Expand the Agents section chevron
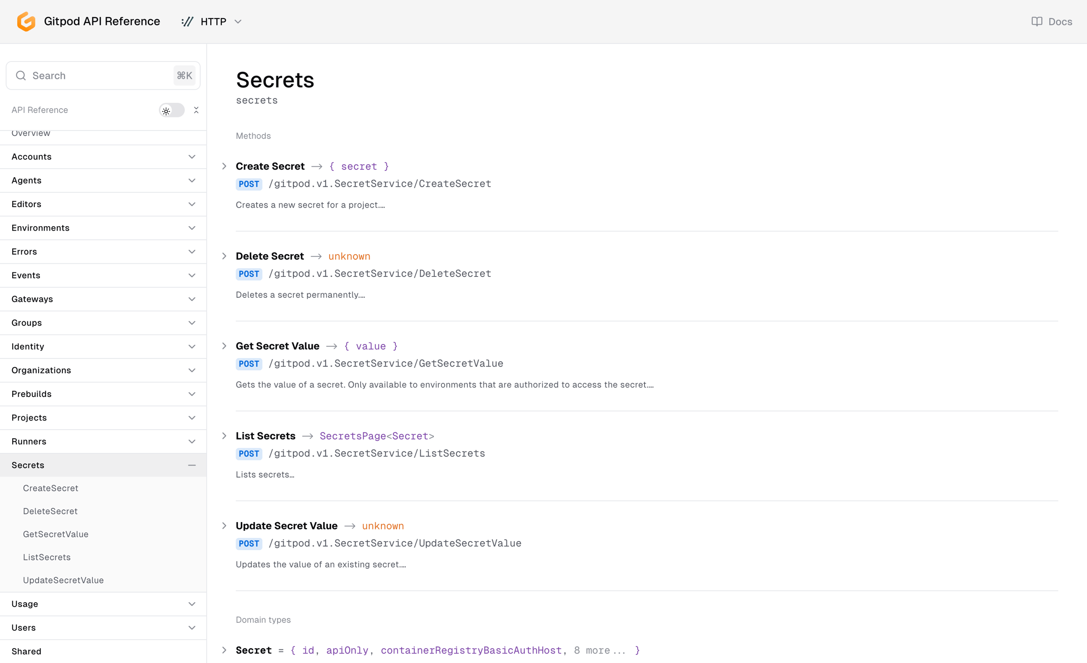Screen dimensions: 1087x663 (192, 180)
